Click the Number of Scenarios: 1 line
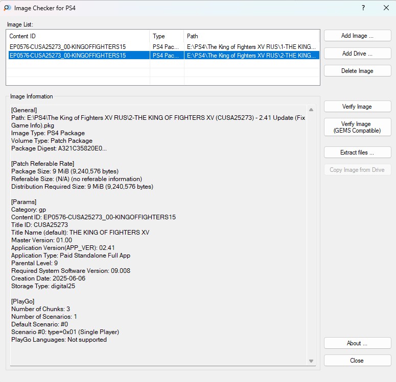This screenshot has width=396, height=382. point(44,317)
